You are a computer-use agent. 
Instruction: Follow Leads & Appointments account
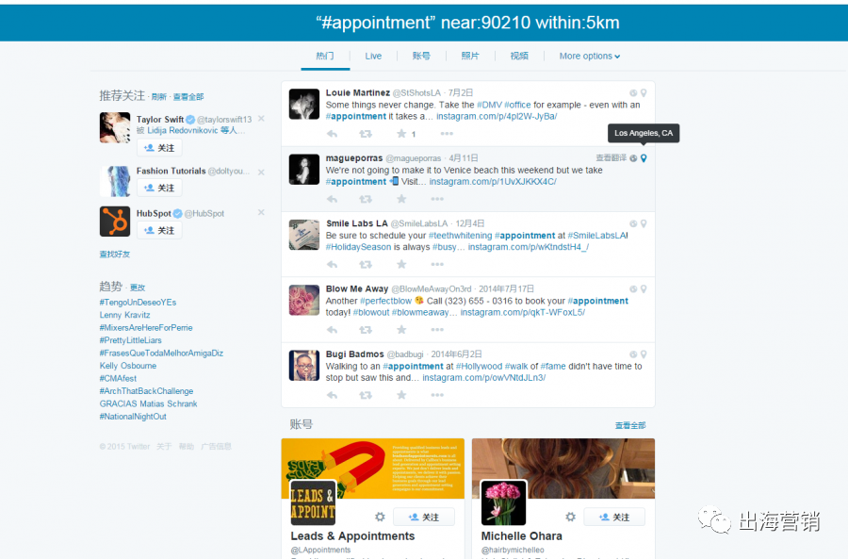coord(423,517)
